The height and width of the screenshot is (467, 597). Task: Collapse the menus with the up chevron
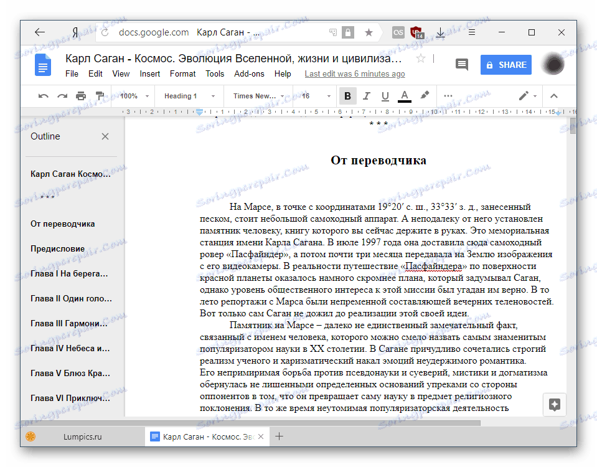[x=554, y=96]
